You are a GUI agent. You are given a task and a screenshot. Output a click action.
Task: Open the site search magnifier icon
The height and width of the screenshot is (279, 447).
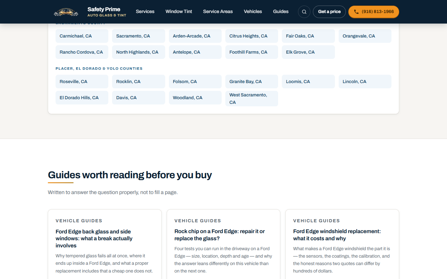pos(304,12)
